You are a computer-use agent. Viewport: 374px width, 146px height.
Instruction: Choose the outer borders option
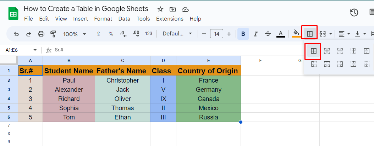click(x=366, y=51)
